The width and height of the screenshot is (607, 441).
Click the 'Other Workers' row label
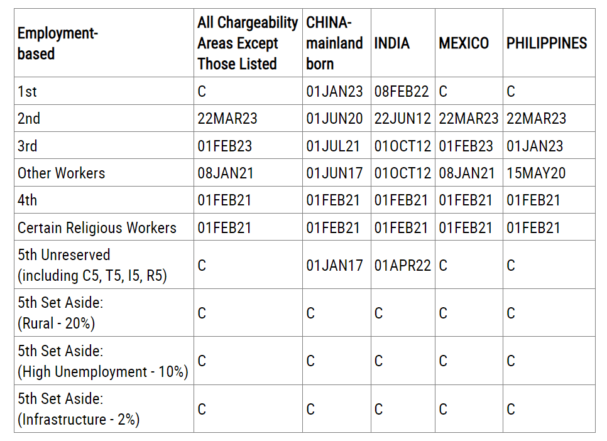tap(62, 173)
